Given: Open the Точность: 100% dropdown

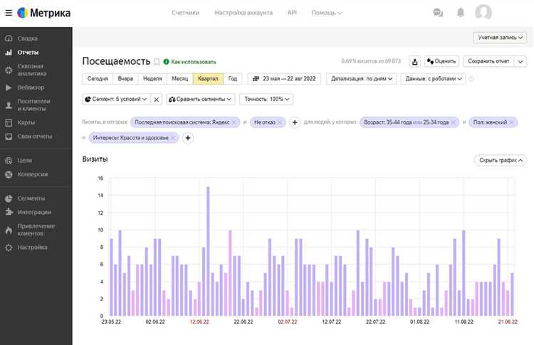Looking at the screenshot, I should [266, 100].
